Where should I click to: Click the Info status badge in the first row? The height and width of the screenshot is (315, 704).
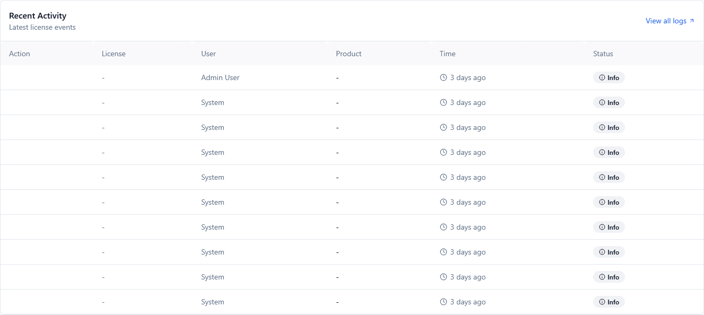click(x=609, y=77)
